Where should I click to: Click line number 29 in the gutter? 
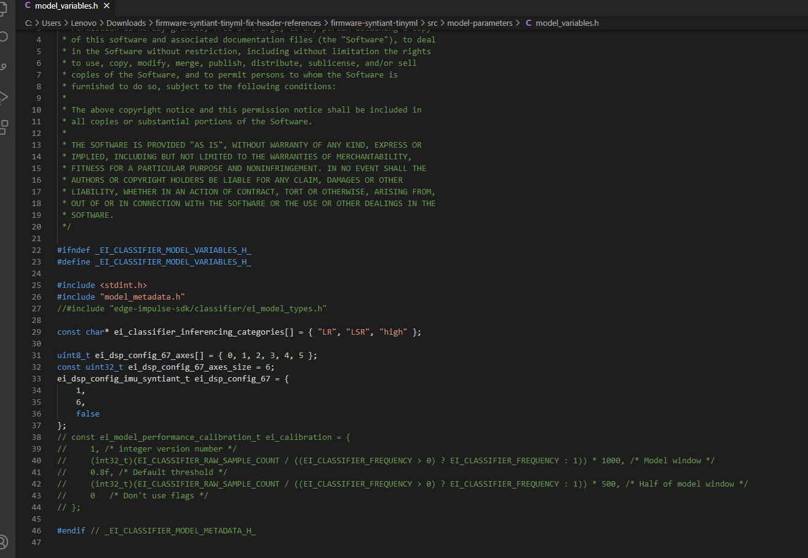(x=36, y=332)
